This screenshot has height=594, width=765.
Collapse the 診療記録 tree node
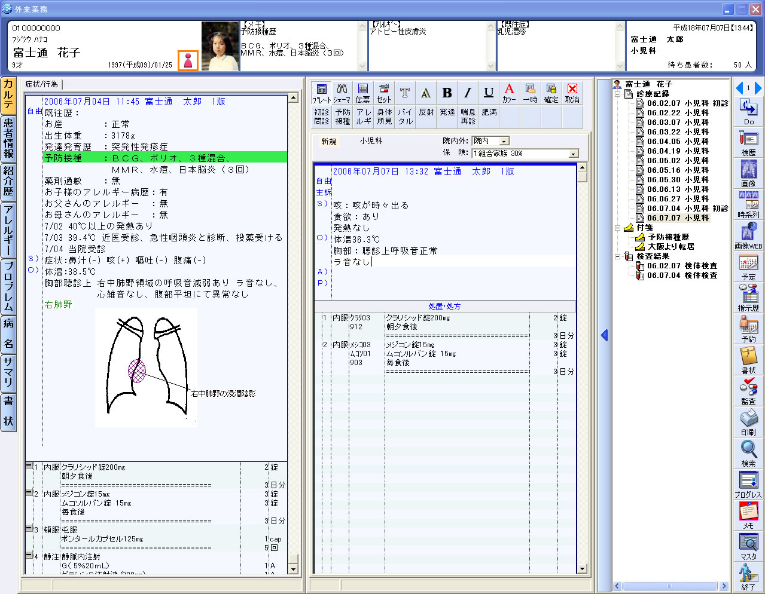[617, 94]
